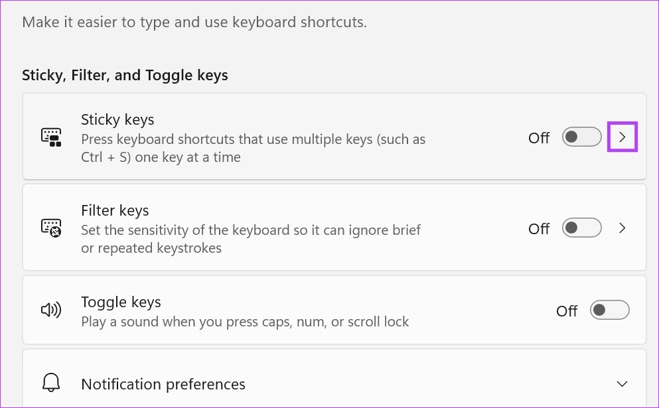Select the Toggle keys row
This screenshot has width=659, height=408.
pos(265,309)
